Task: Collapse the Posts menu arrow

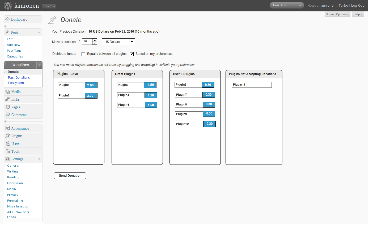Action: point(39,33)
